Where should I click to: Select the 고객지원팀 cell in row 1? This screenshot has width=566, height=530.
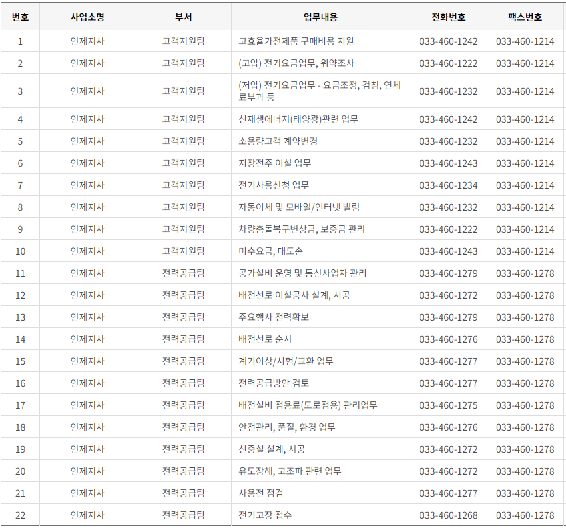point(184,41)
